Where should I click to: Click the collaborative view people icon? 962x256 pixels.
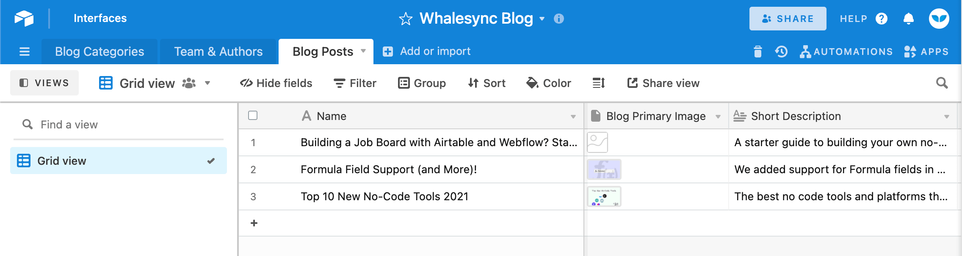click(x=189, y=83)
